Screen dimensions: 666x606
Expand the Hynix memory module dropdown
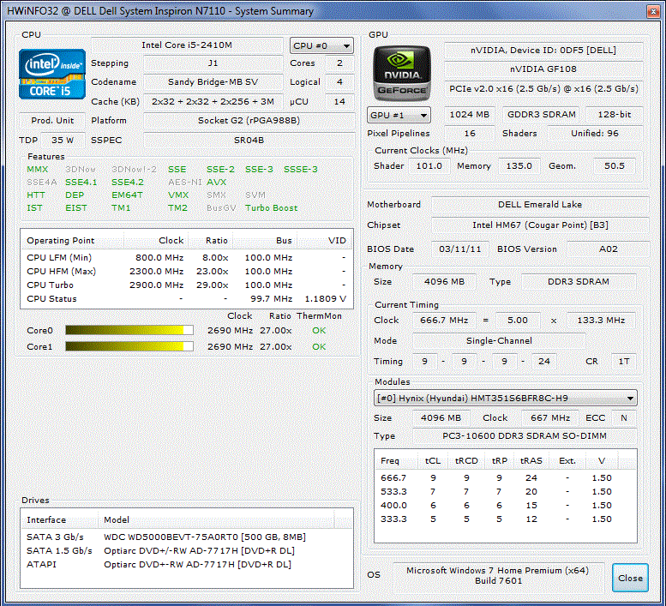click(506, 399)
